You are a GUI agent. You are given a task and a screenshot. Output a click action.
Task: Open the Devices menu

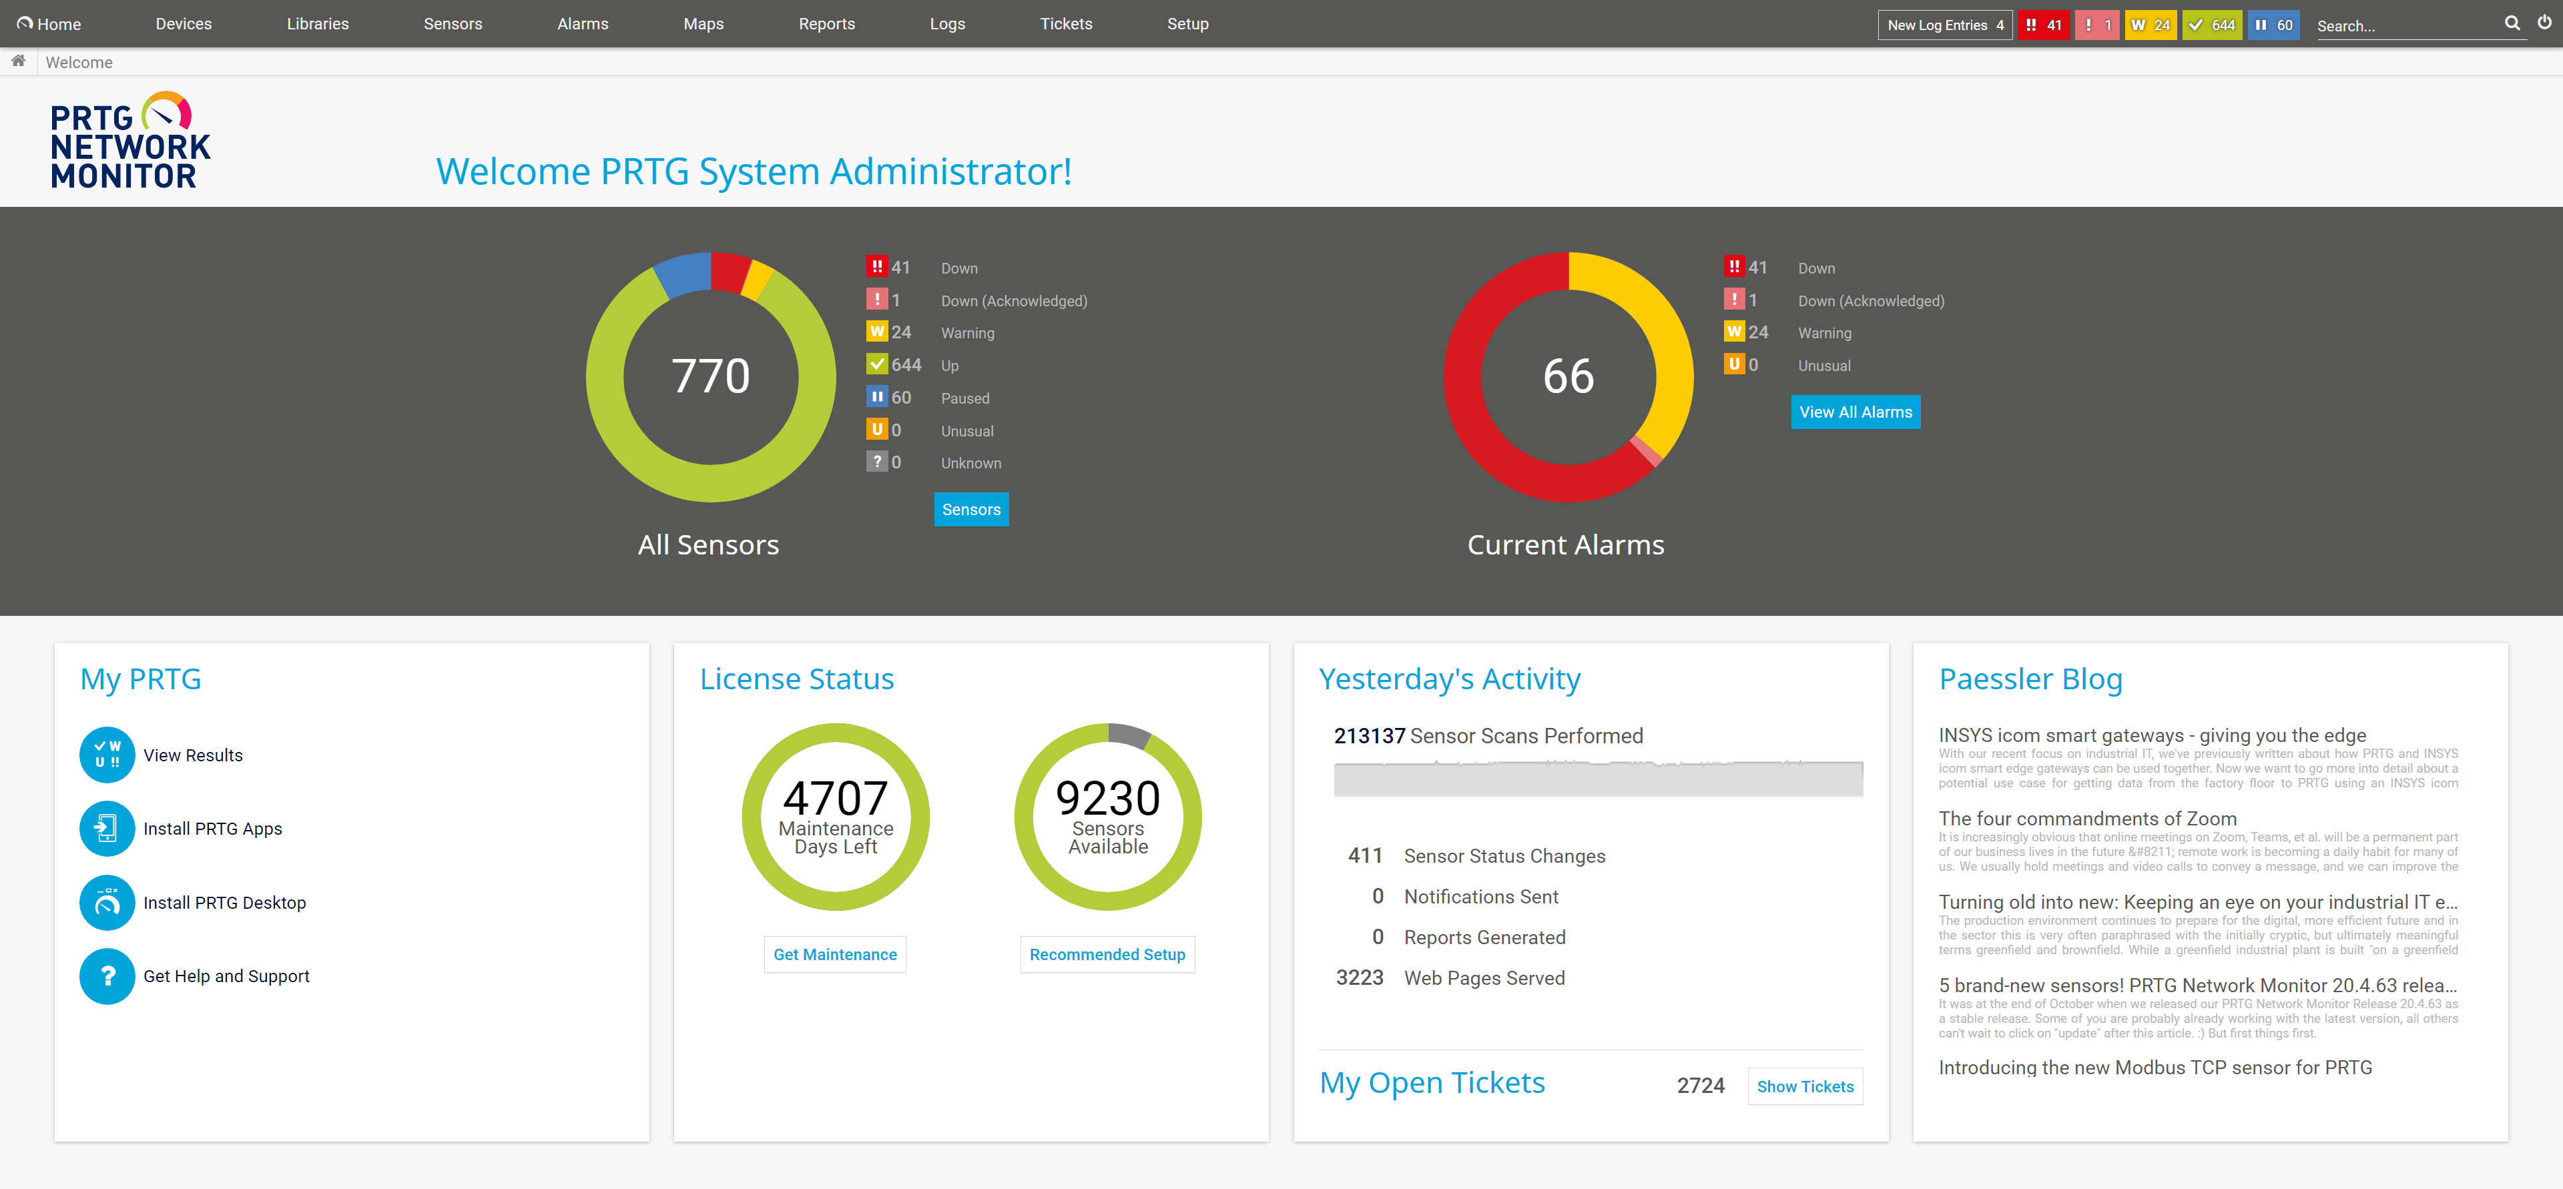tap(183, 24)
